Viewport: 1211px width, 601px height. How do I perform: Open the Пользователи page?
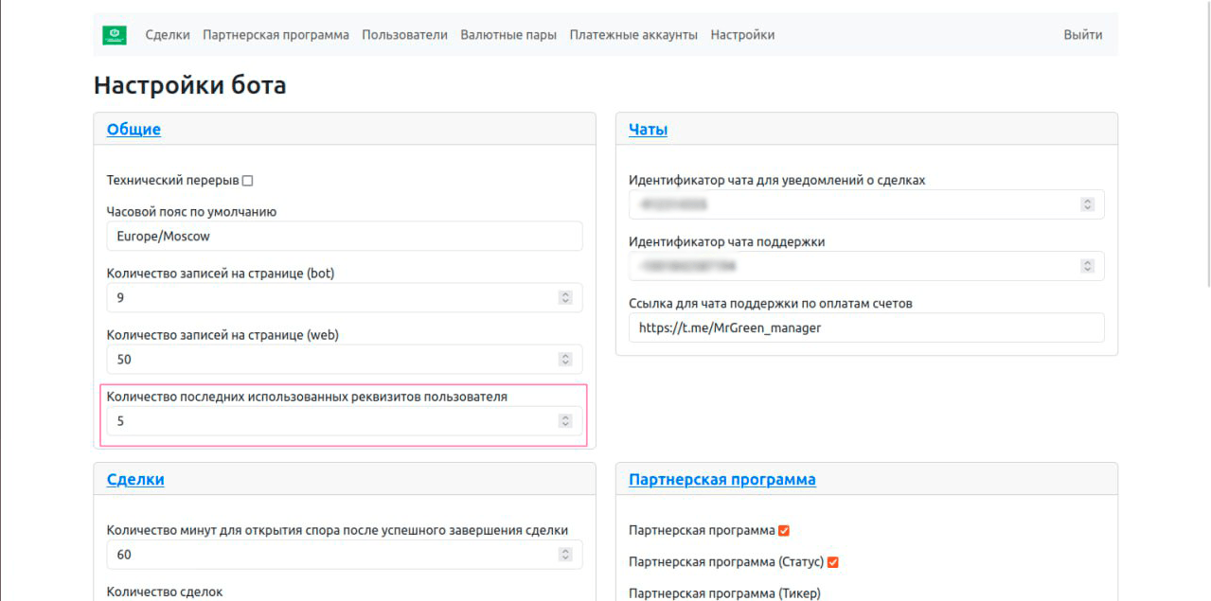404,35
